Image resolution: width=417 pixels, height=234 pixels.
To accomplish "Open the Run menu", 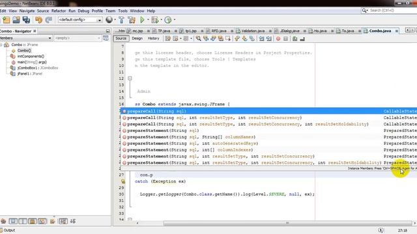I will click(x=72, y=11).
